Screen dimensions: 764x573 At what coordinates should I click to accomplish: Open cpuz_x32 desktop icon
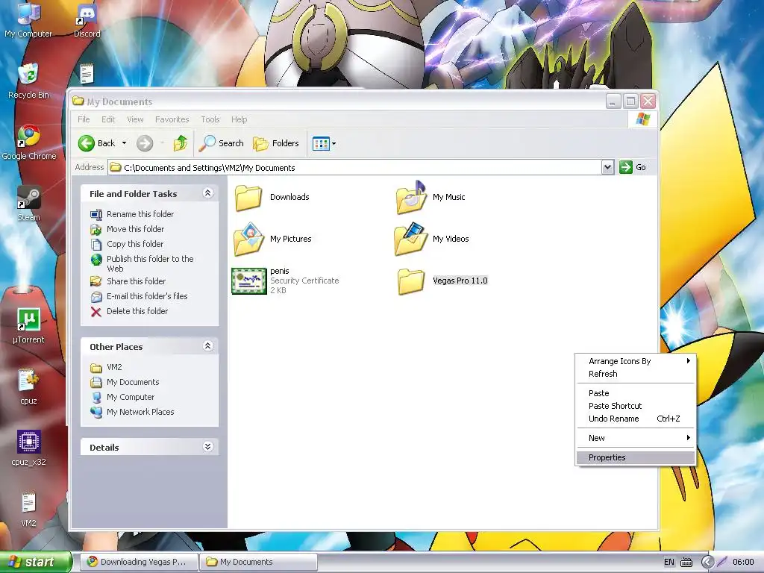point(29,448)
